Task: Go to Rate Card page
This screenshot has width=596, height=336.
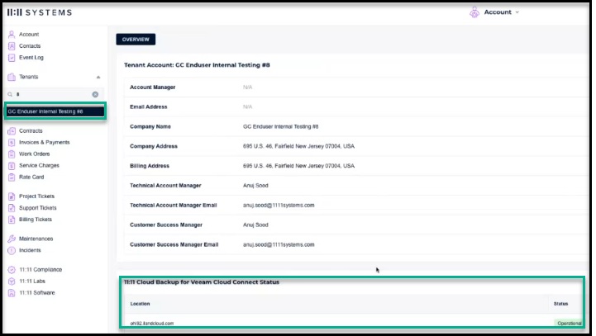Action: coord(31,177)
